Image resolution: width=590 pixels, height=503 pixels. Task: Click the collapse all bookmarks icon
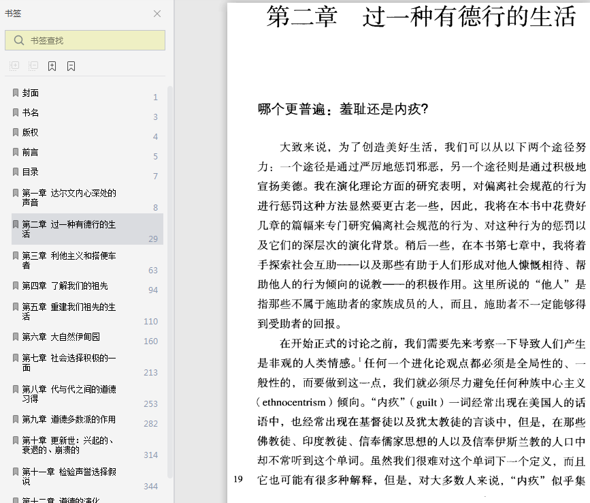pyautogui.click(x=33, y=66)
